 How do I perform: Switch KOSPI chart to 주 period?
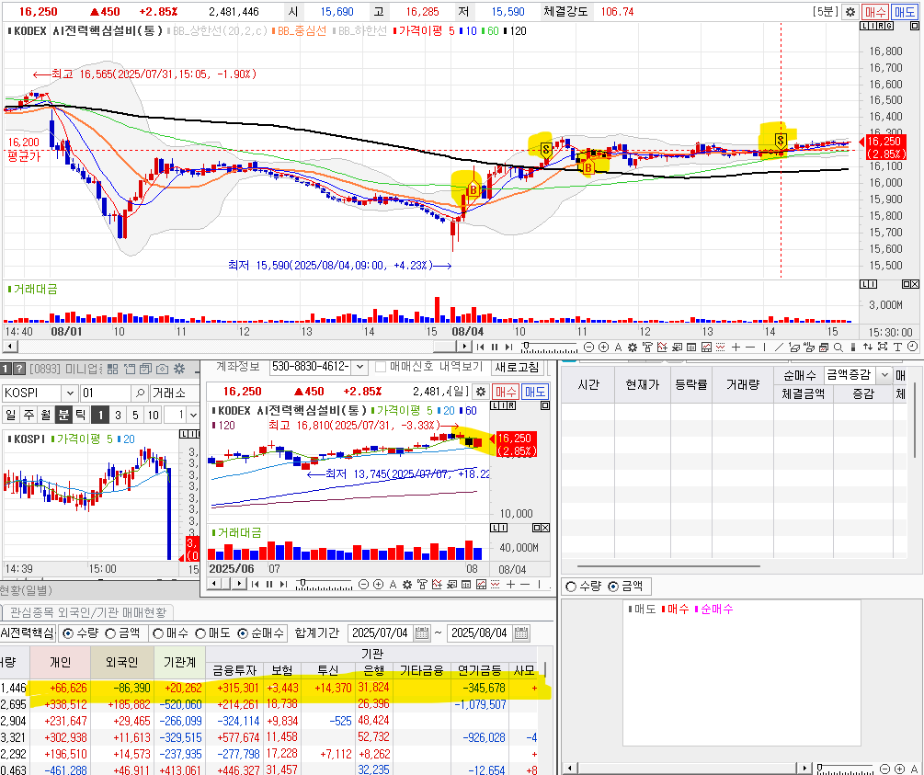click(29, 415)
